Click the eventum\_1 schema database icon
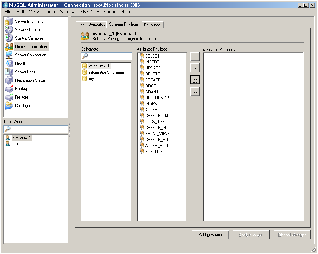 [x=84, y=66]
